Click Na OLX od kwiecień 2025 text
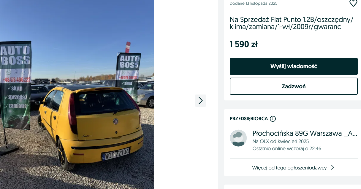The height and width of the screenshot is (189, 361). click(281, 141)
